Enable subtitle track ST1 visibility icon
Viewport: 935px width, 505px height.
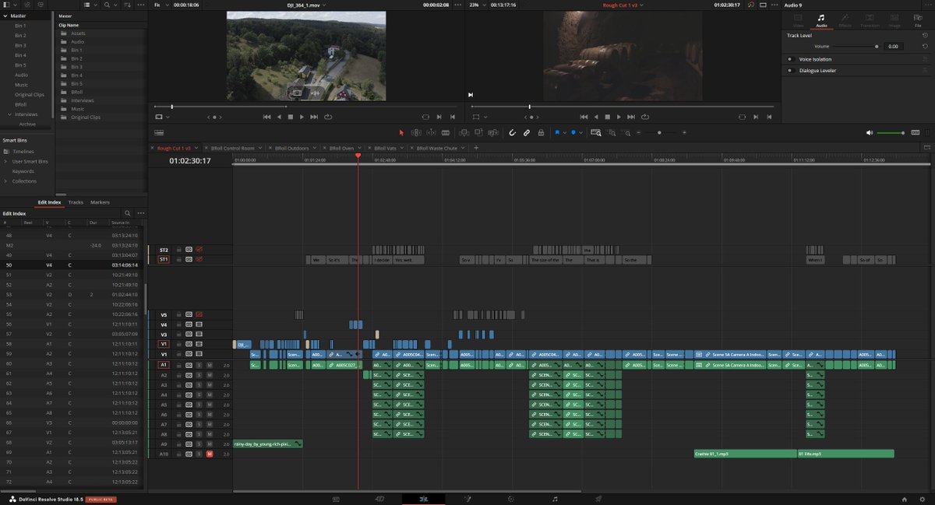pos(199,259)
